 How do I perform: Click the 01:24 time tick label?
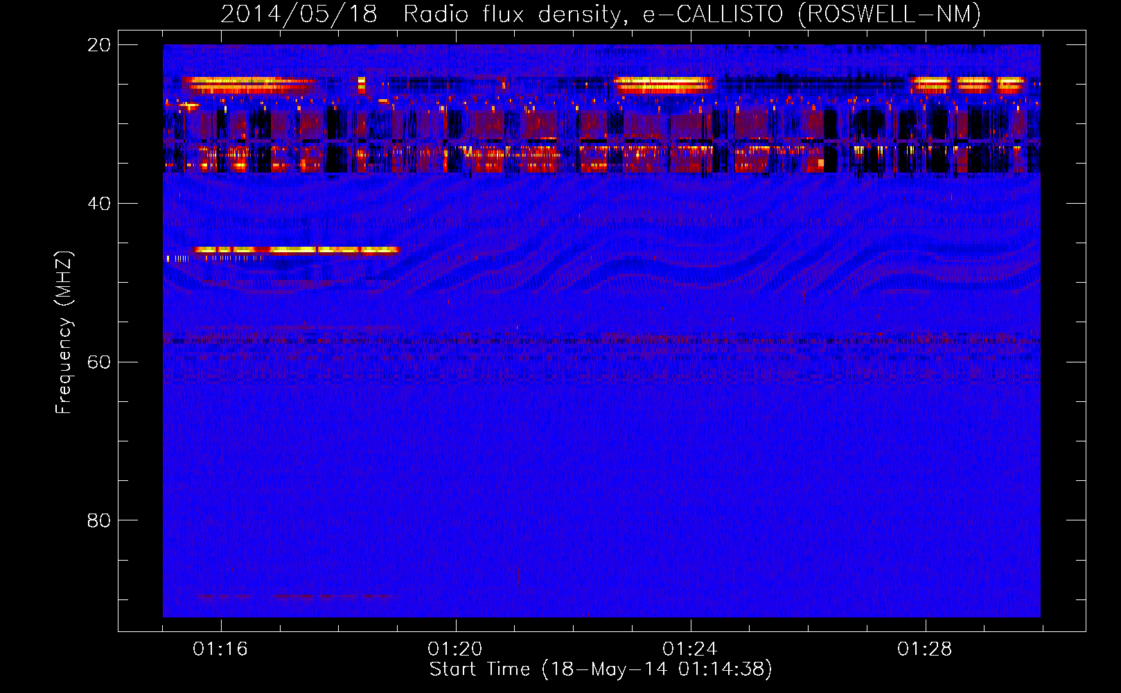click(x=690, y=649)
